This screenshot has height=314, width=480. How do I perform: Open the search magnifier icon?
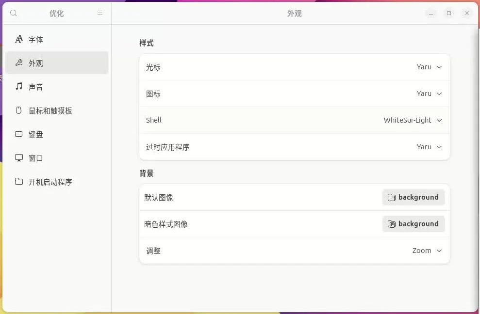(13, 13)
